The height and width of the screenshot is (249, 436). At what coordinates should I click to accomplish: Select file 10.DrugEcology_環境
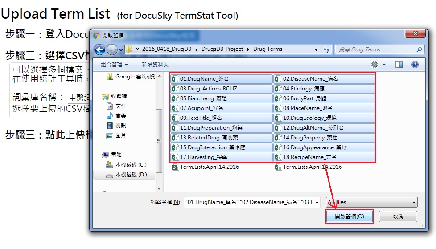[324, 118]
